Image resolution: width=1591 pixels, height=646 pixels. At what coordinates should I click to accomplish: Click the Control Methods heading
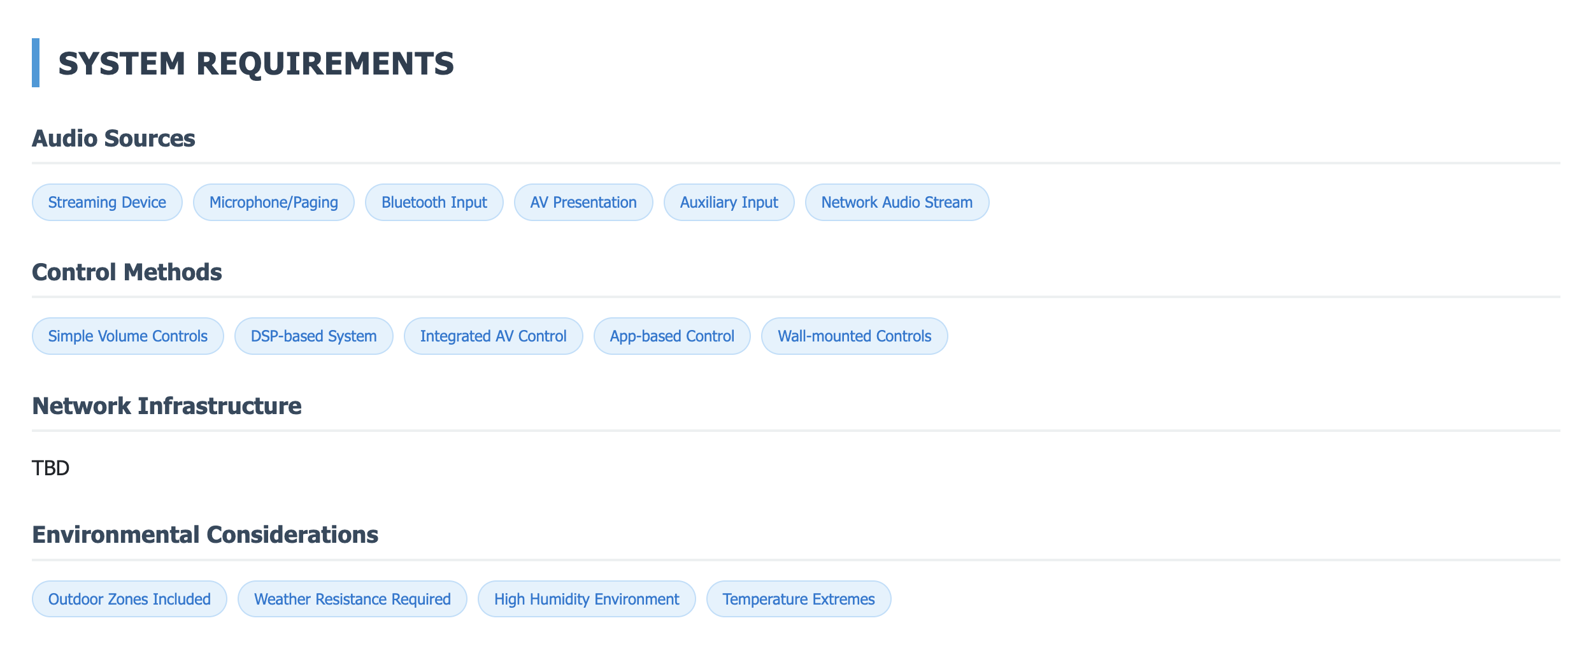127,273
